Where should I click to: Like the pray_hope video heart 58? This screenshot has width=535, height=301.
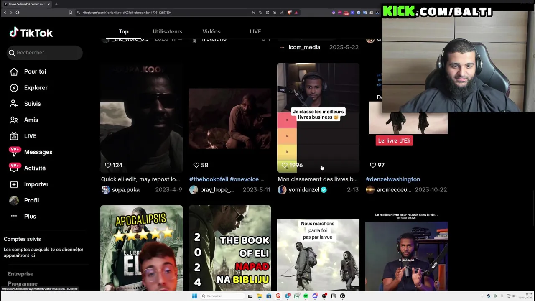pos(196,165)
